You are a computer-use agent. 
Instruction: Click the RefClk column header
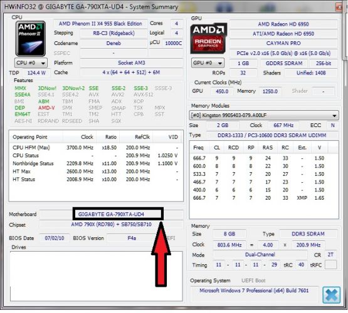136,137
